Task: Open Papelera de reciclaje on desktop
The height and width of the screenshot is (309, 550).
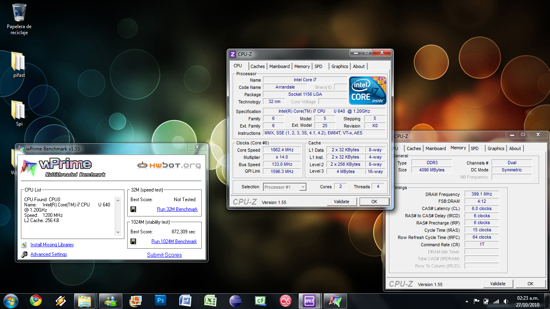Action: (19, 19)
